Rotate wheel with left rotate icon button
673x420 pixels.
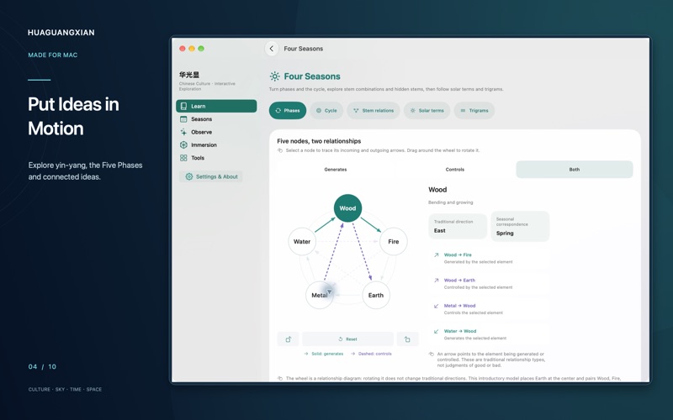pos(289,339)
